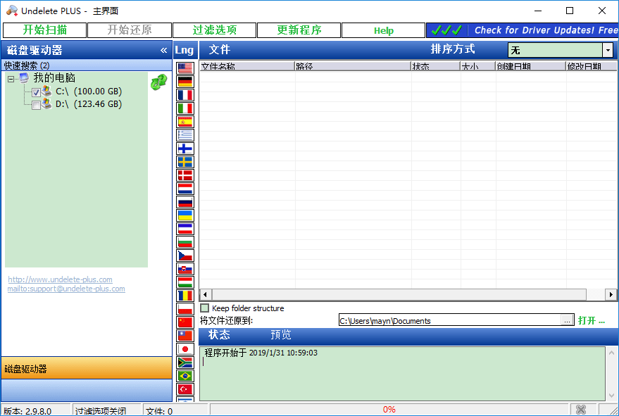Screen dimensions: 619x416
Task: Click the 开始扫描 button
Action: (44, 30)
